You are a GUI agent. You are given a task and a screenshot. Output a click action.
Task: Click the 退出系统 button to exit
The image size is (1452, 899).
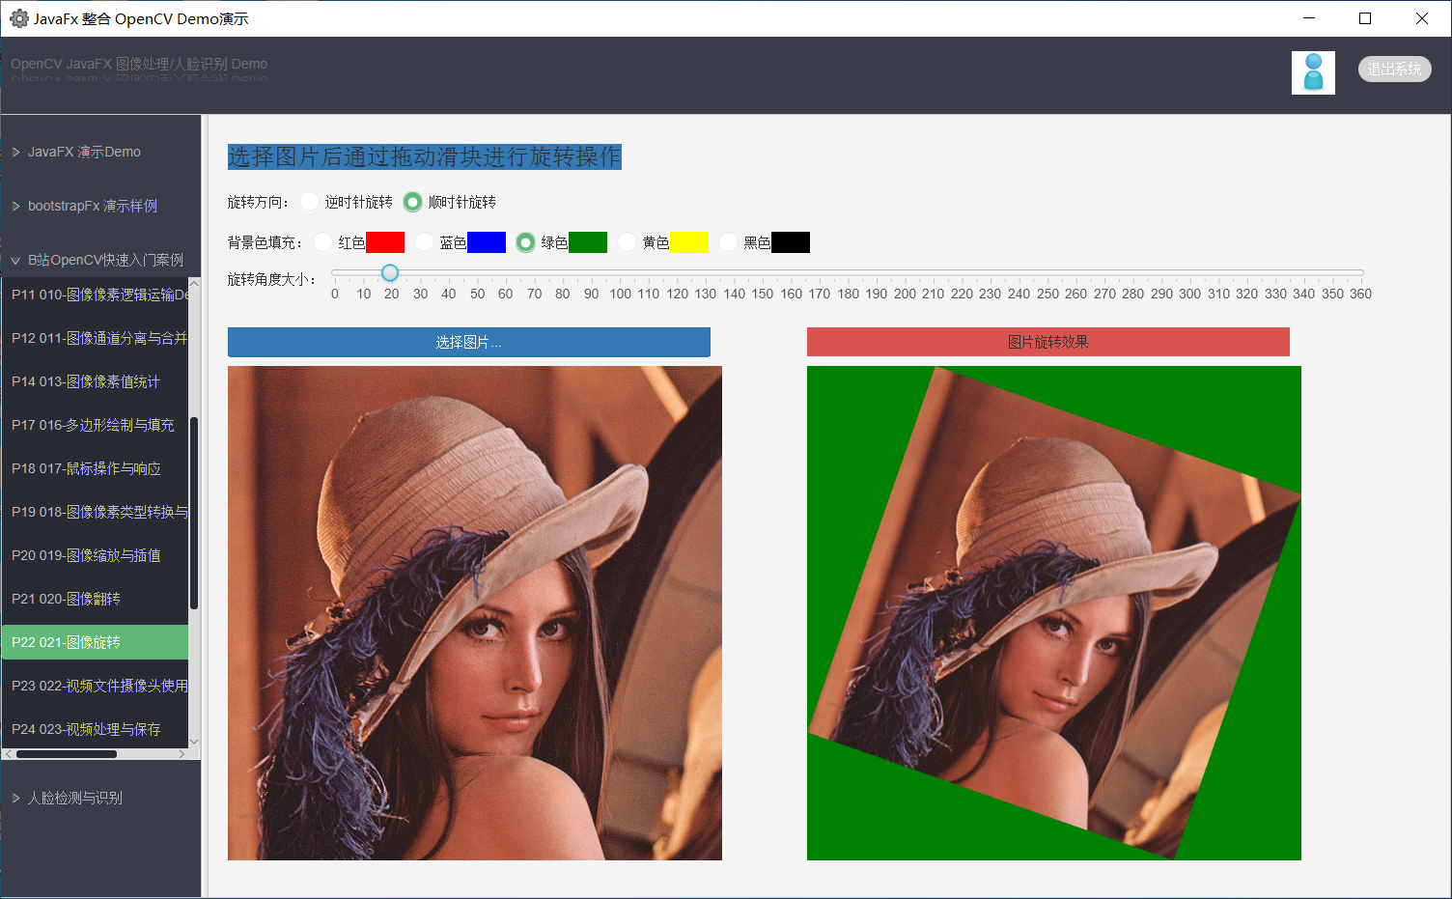[x=1394, y=69]
